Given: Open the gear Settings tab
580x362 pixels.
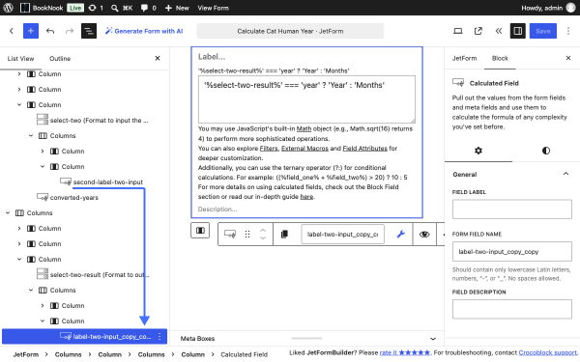Looking at the screenshot, I should click(478, 151).
